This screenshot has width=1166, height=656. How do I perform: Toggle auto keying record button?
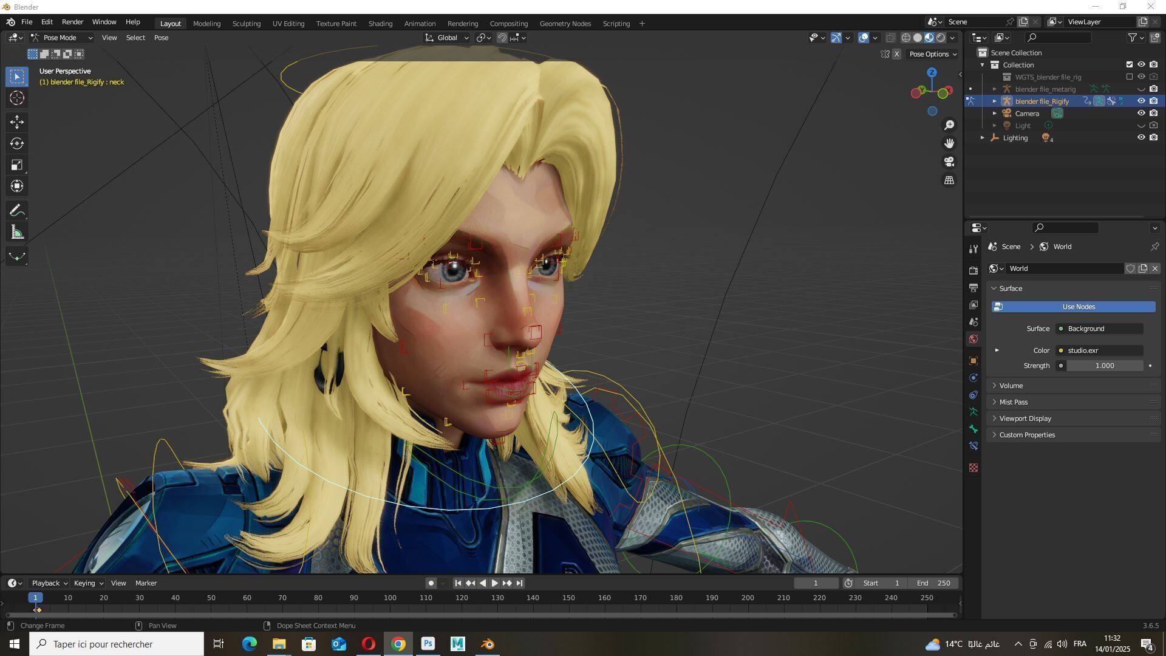(x=431, y=583)
